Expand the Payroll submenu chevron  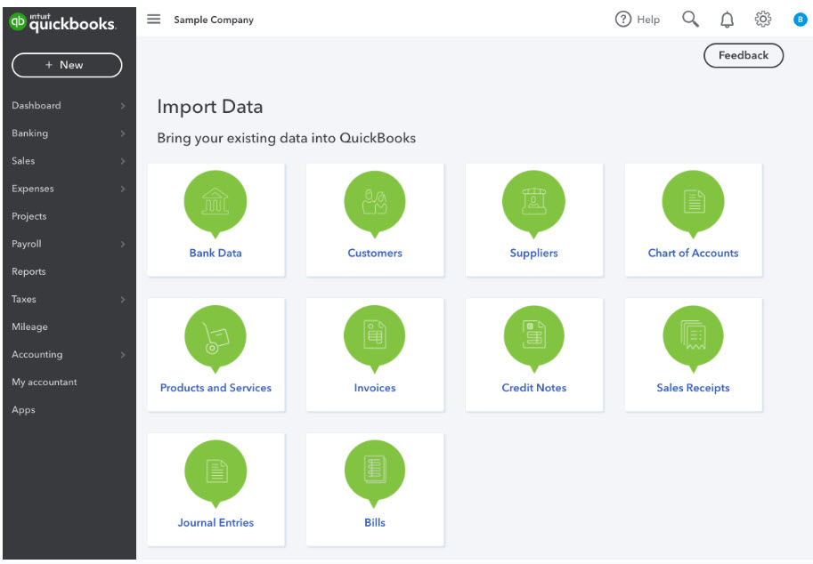tap(123, 244)
